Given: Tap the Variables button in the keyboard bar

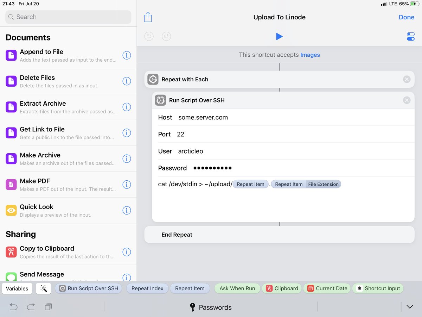Looking at the screenshot, I should (x=17, y=288).
